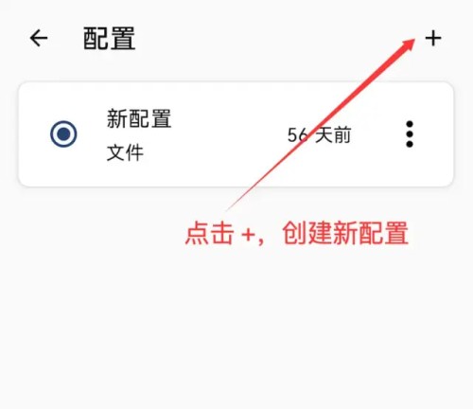
Task: Add a new profile with the plus icon
Action: (433, 38)
